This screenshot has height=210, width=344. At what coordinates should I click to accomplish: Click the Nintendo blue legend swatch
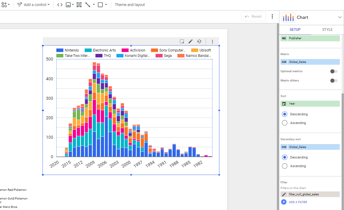click(x=60, y=50)
